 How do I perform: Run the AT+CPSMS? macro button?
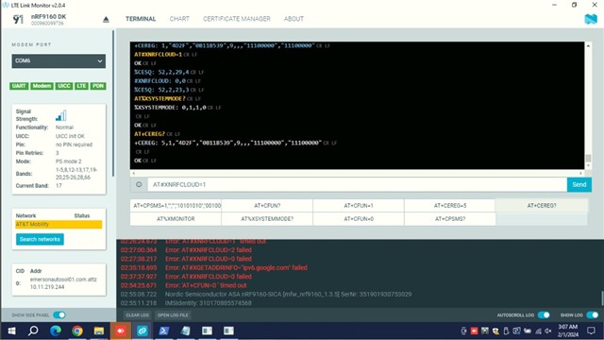[x=449, y=218]
